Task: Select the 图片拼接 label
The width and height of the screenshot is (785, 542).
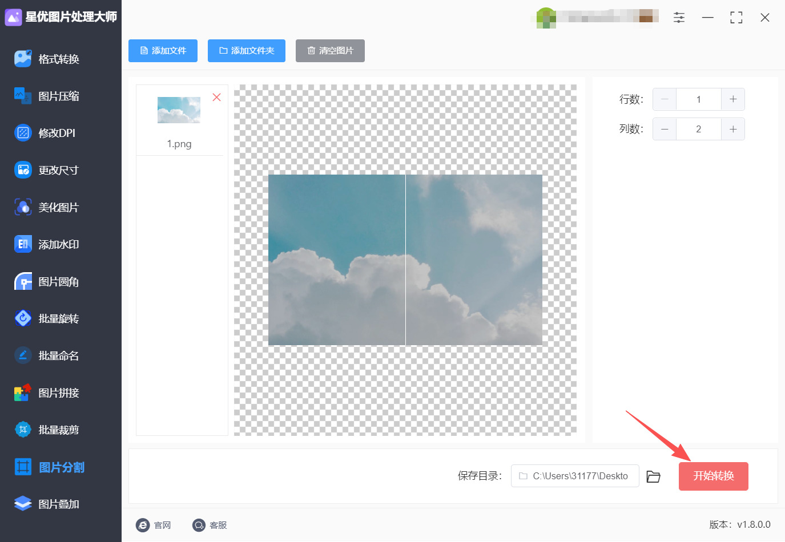Action: point(59,393)
